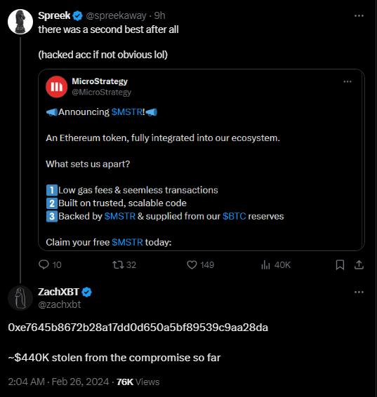Image resolution: width=377 pixels, height=397 pixels.
Task: Open the @spreekaway handle link
Action: (116, 15)
